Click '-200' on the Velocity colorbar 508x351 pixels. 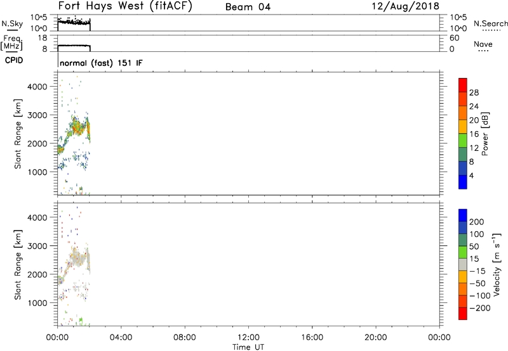(x=480, y=308)
